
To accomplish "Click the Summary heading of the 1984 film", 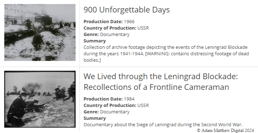I will click(95, 118).
